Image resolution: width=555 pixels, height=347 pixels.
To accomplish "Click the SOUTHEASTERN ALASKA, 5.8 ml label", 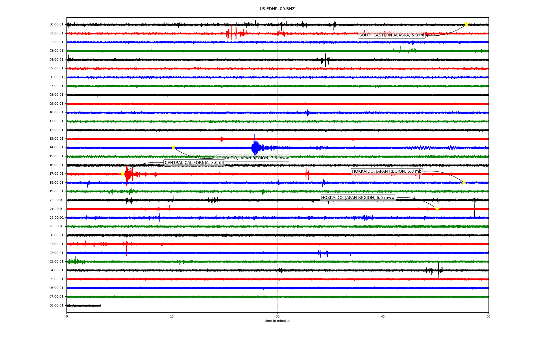I will coord(391,35).
